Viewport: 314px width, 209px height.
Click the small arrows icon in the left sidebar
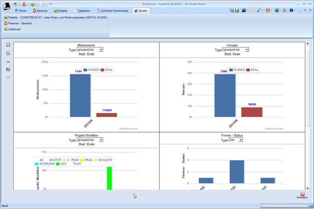coord(8,61)
